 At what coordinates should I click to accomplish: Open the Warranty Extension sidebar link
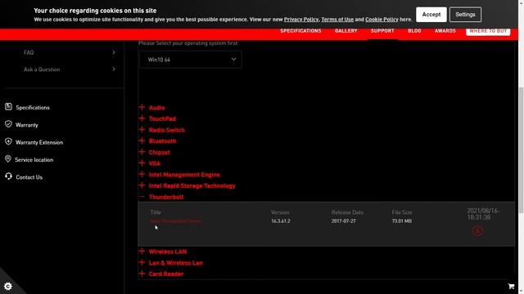[39, 142]
